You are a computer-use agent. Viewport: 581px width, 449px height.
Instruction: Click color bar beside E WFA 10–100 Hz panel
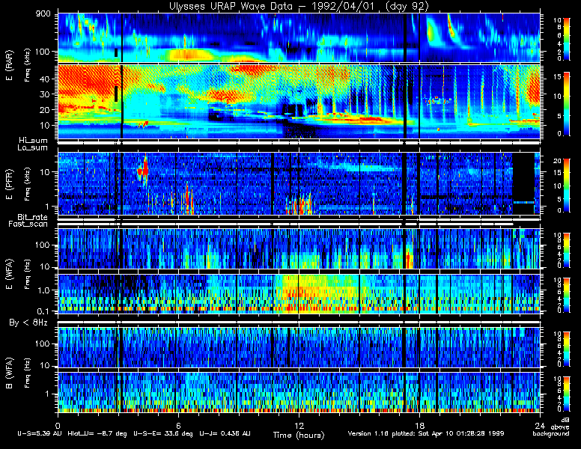(567, 250)
